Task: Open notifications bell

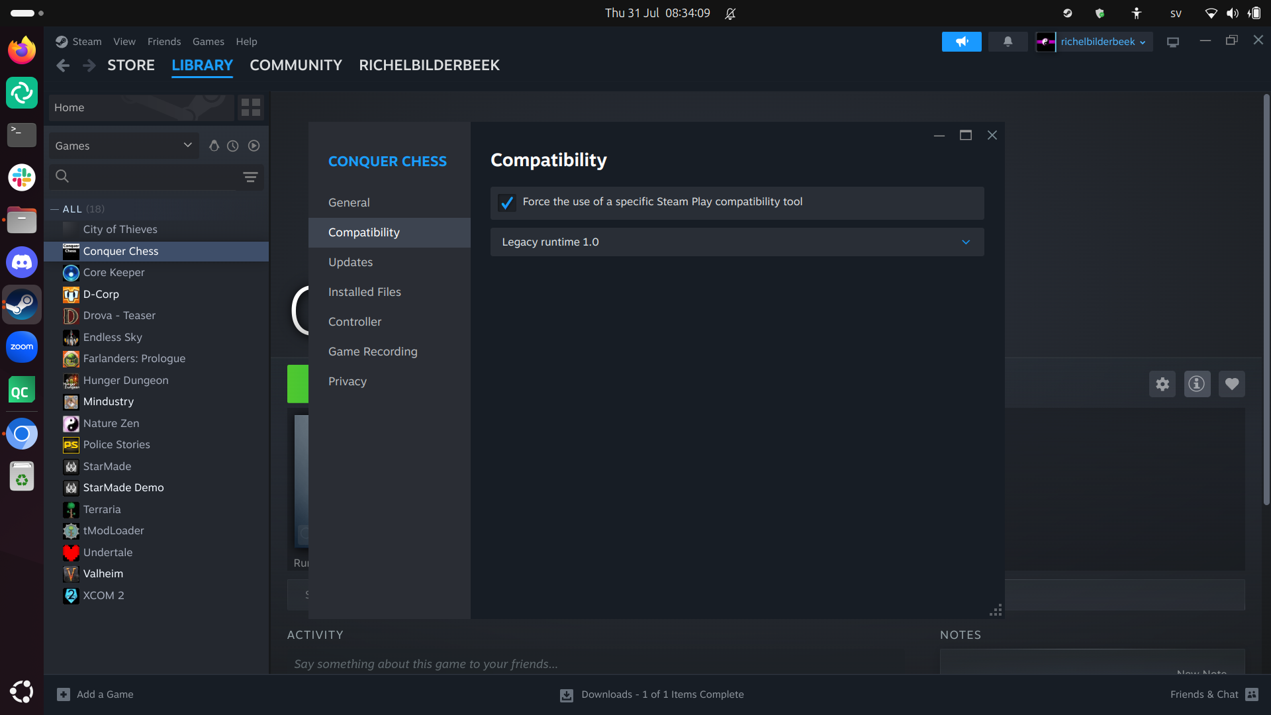Action: [1008, 42]
